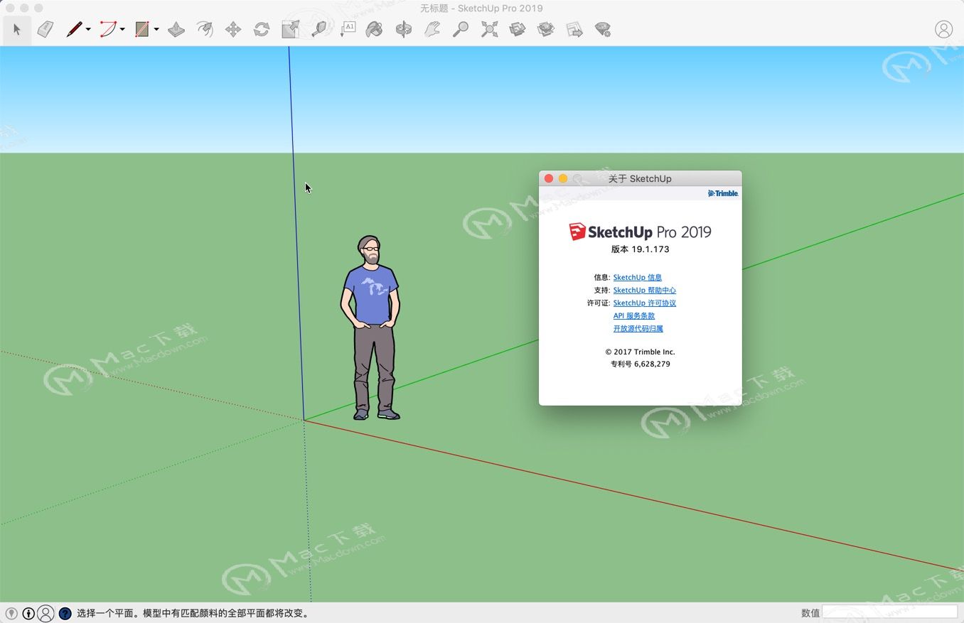Image resolution: width=964 pixels, height=623 pixels.
Task: Open the Extension Manager icon
Action: click(x=603, y=30)
